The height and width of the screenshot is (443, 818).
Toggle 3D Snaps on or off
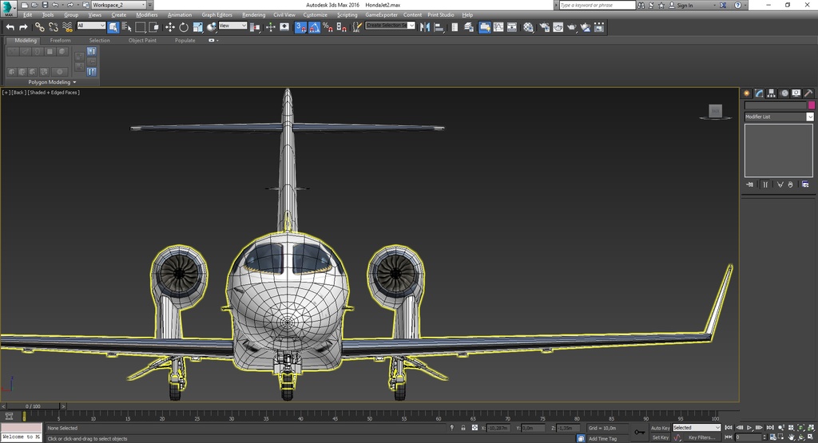(300, 27)
